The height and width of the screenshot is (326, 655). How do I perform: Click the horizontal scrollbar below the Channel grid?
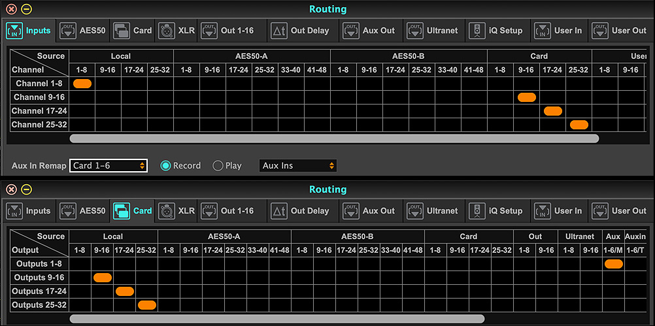[x=334, y=139]
